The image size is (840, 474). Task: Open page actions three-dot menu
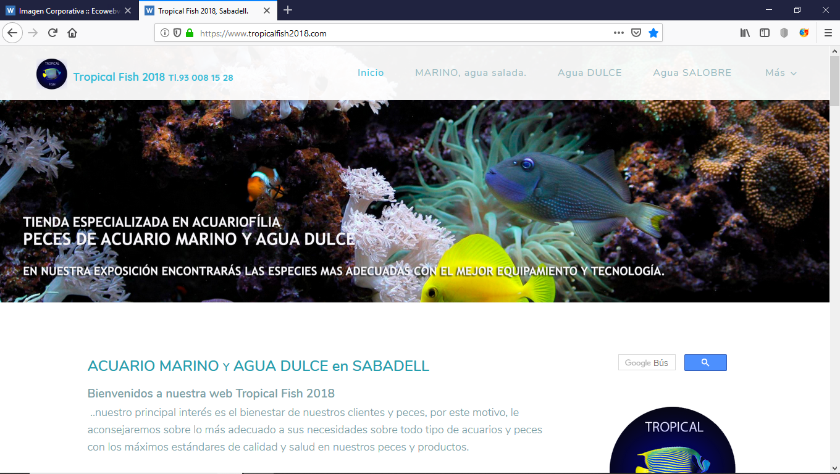coord(619,33)
